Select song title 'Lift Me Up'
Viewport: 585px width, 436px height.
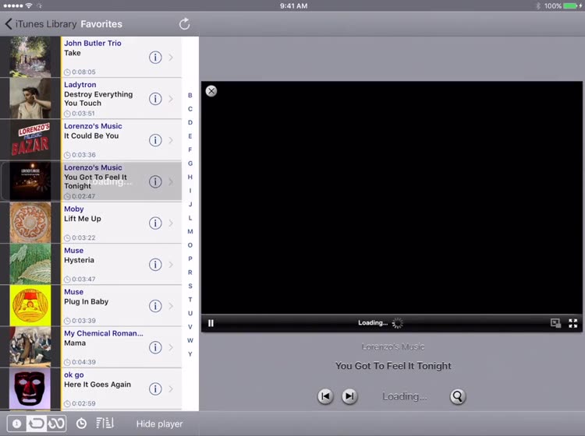pyautogui.click(x=83, y=219)
